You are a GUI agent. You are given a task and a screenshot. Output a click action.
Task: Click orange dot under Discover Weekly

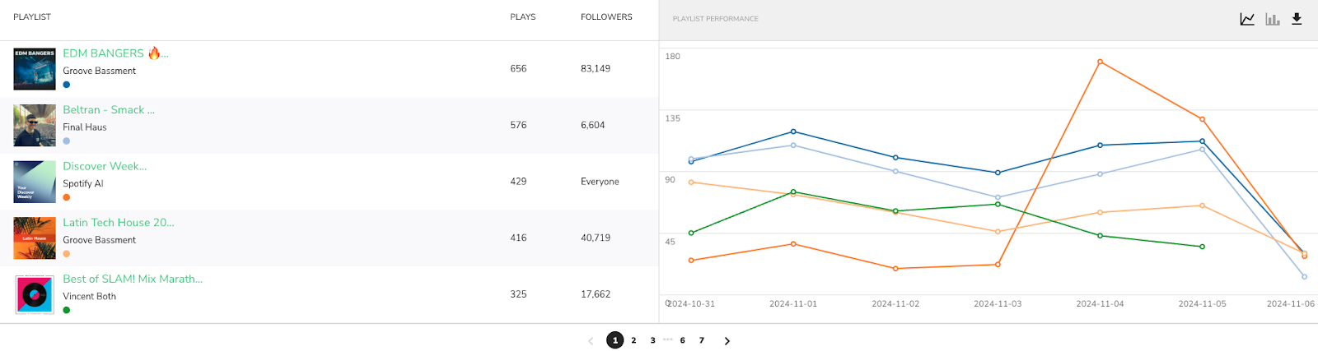[67, 197]
